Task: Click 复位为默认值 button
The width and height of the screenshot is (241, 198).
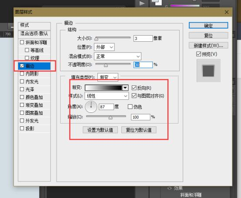Action: (139, 130)
